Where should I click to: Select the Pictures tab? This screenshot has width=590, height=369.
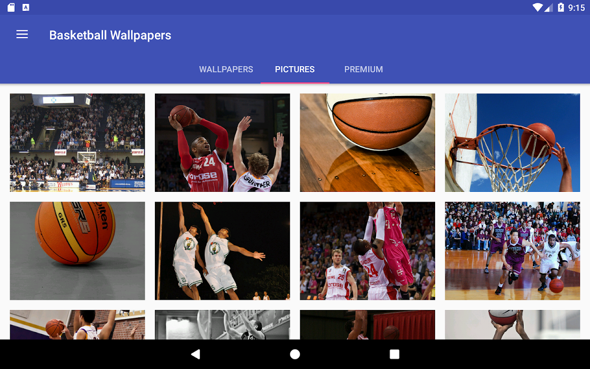pos(295,69)
